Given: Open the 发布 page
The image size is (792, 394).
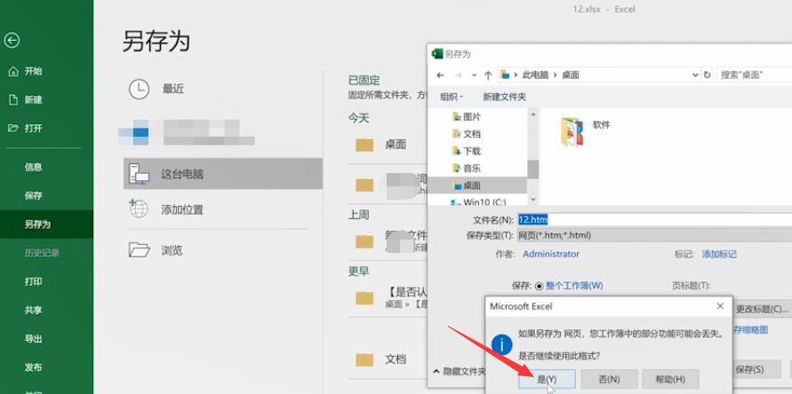Looking at the screenshot, I should click(x=34, y=367).
